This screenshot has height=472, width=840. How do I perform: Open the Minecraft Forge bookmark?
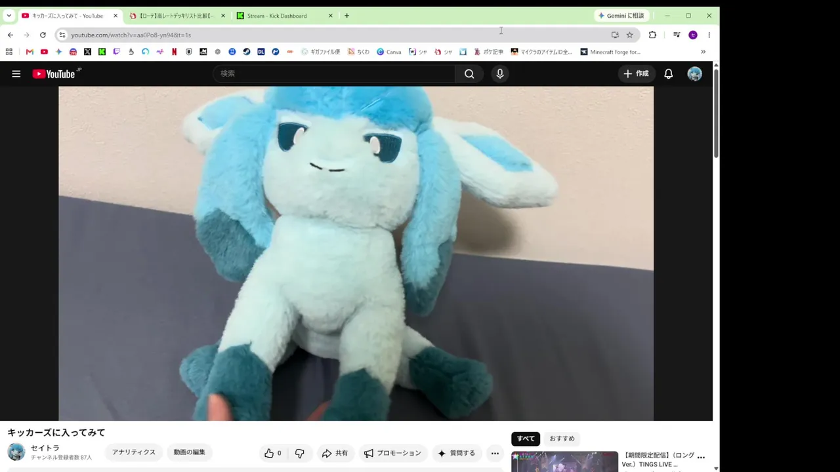[610, 52]
